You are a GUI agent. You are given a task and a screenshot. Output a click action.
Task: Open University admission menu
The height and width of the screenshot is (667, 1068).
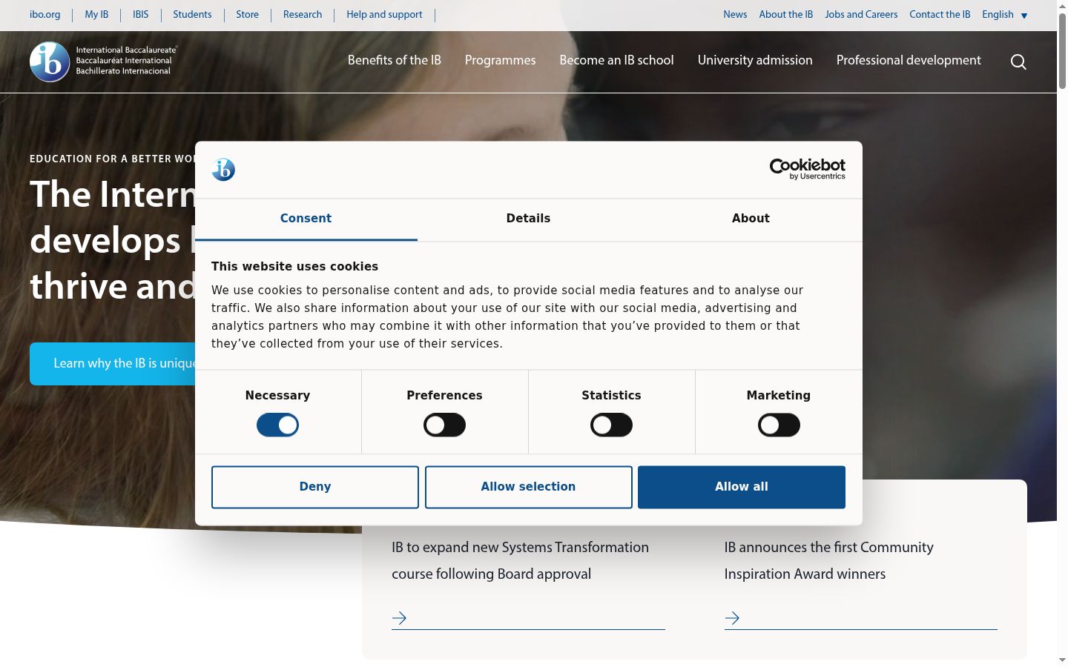[x=755, y=60]
